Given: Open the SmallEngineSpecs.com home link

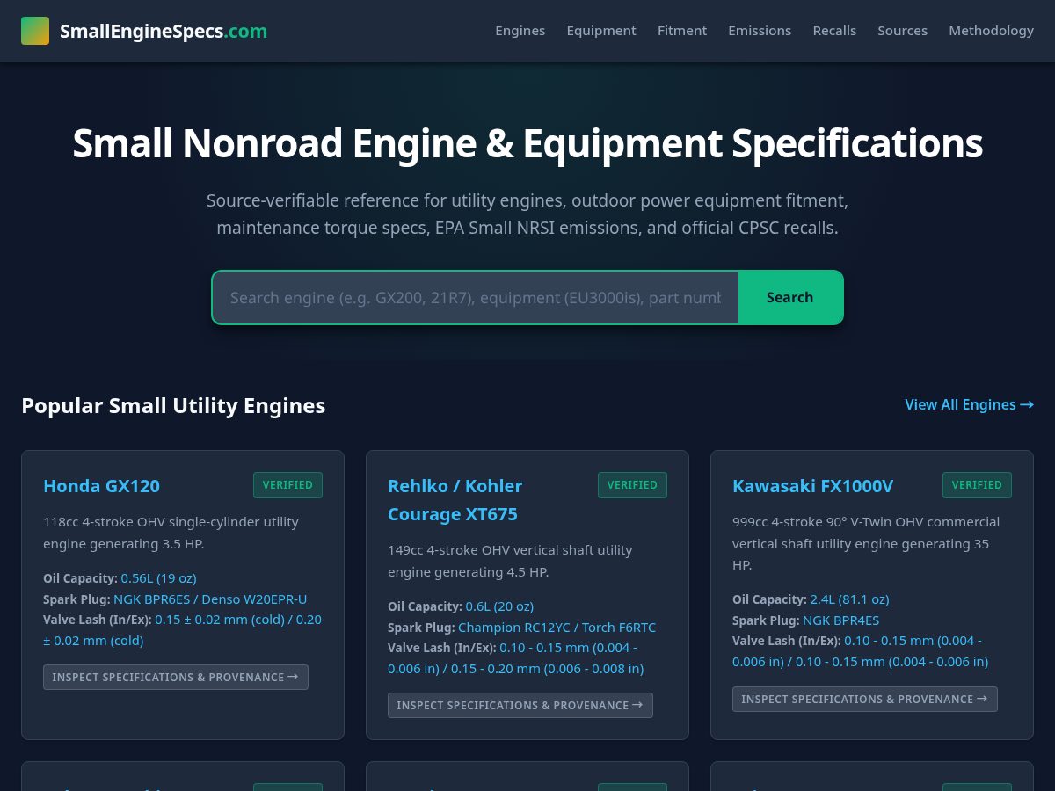Looking at the screenshot, I should tap(144, 31).
